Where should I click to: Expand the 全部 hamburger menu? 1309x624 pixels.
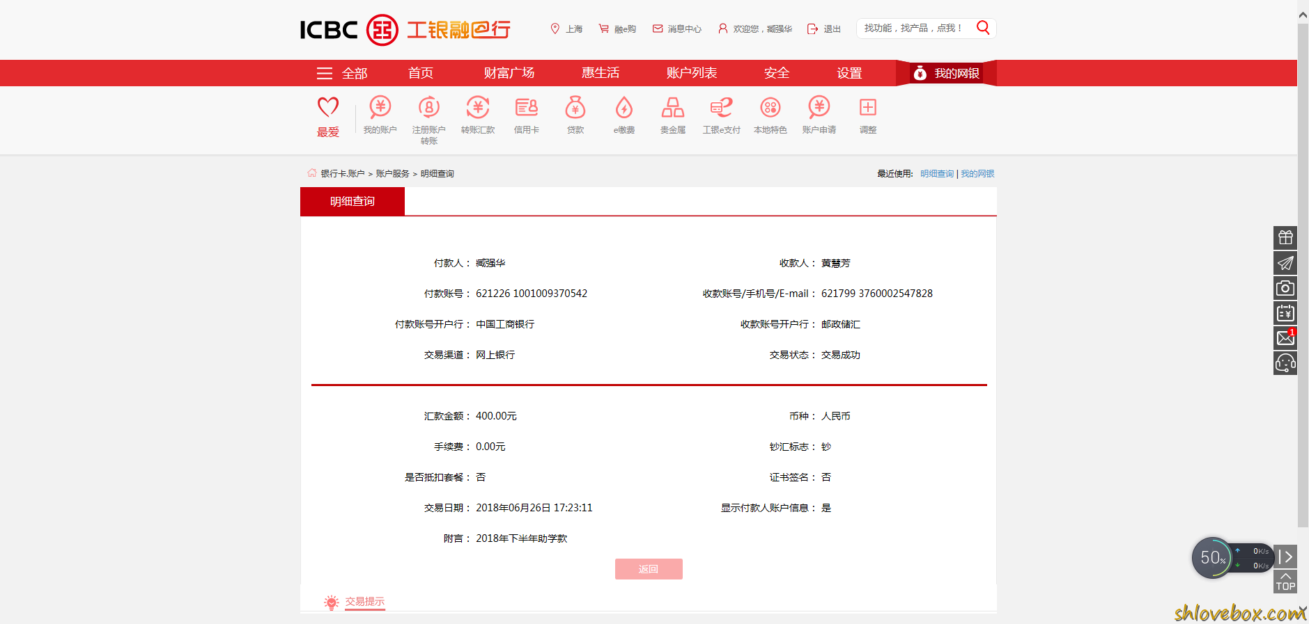point(341,73)
